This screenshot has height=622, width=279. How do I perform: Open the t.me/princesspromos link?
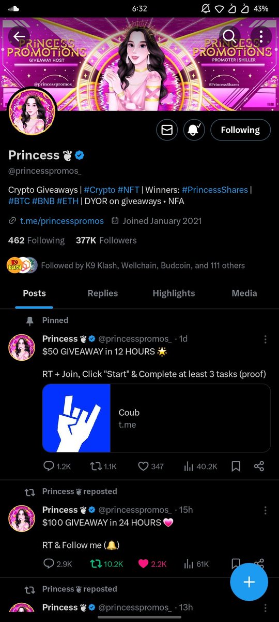coord(61,221)
